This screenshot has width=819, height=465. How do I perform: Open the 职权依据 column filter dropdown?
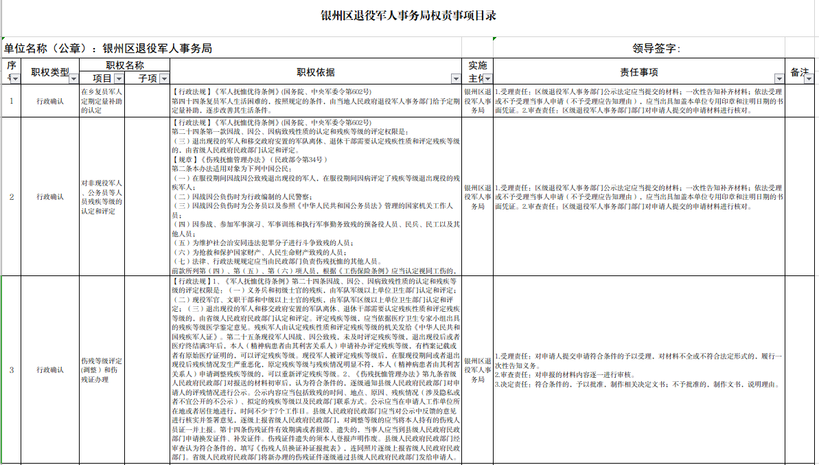(x=456, y=78)
